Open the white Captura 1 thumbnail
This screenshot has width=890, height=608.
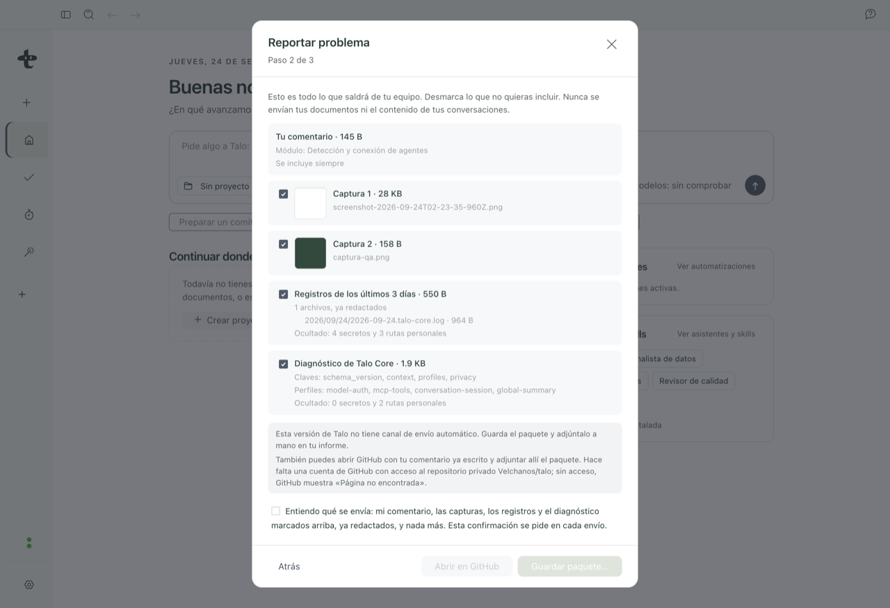(310, 203)
